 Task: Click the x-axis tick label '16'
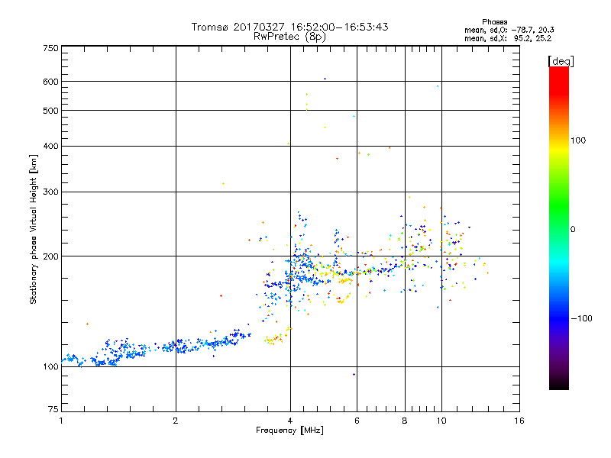(519, 421)
